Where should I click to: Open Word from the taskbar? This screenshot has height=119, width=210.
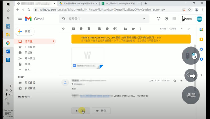pyautogui.click(x=8, y=51)
